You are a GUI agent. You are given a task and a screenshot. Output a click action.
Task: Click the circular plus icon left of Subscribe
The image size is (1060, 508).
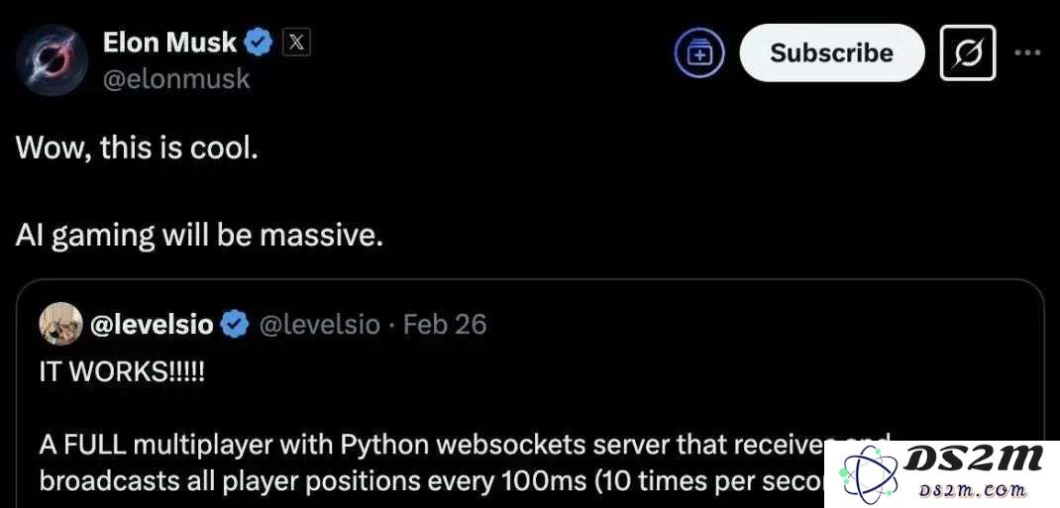tap(699, 53)
